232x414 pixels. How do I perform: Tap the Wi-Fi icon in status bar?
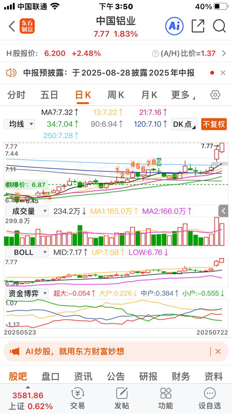55,6
